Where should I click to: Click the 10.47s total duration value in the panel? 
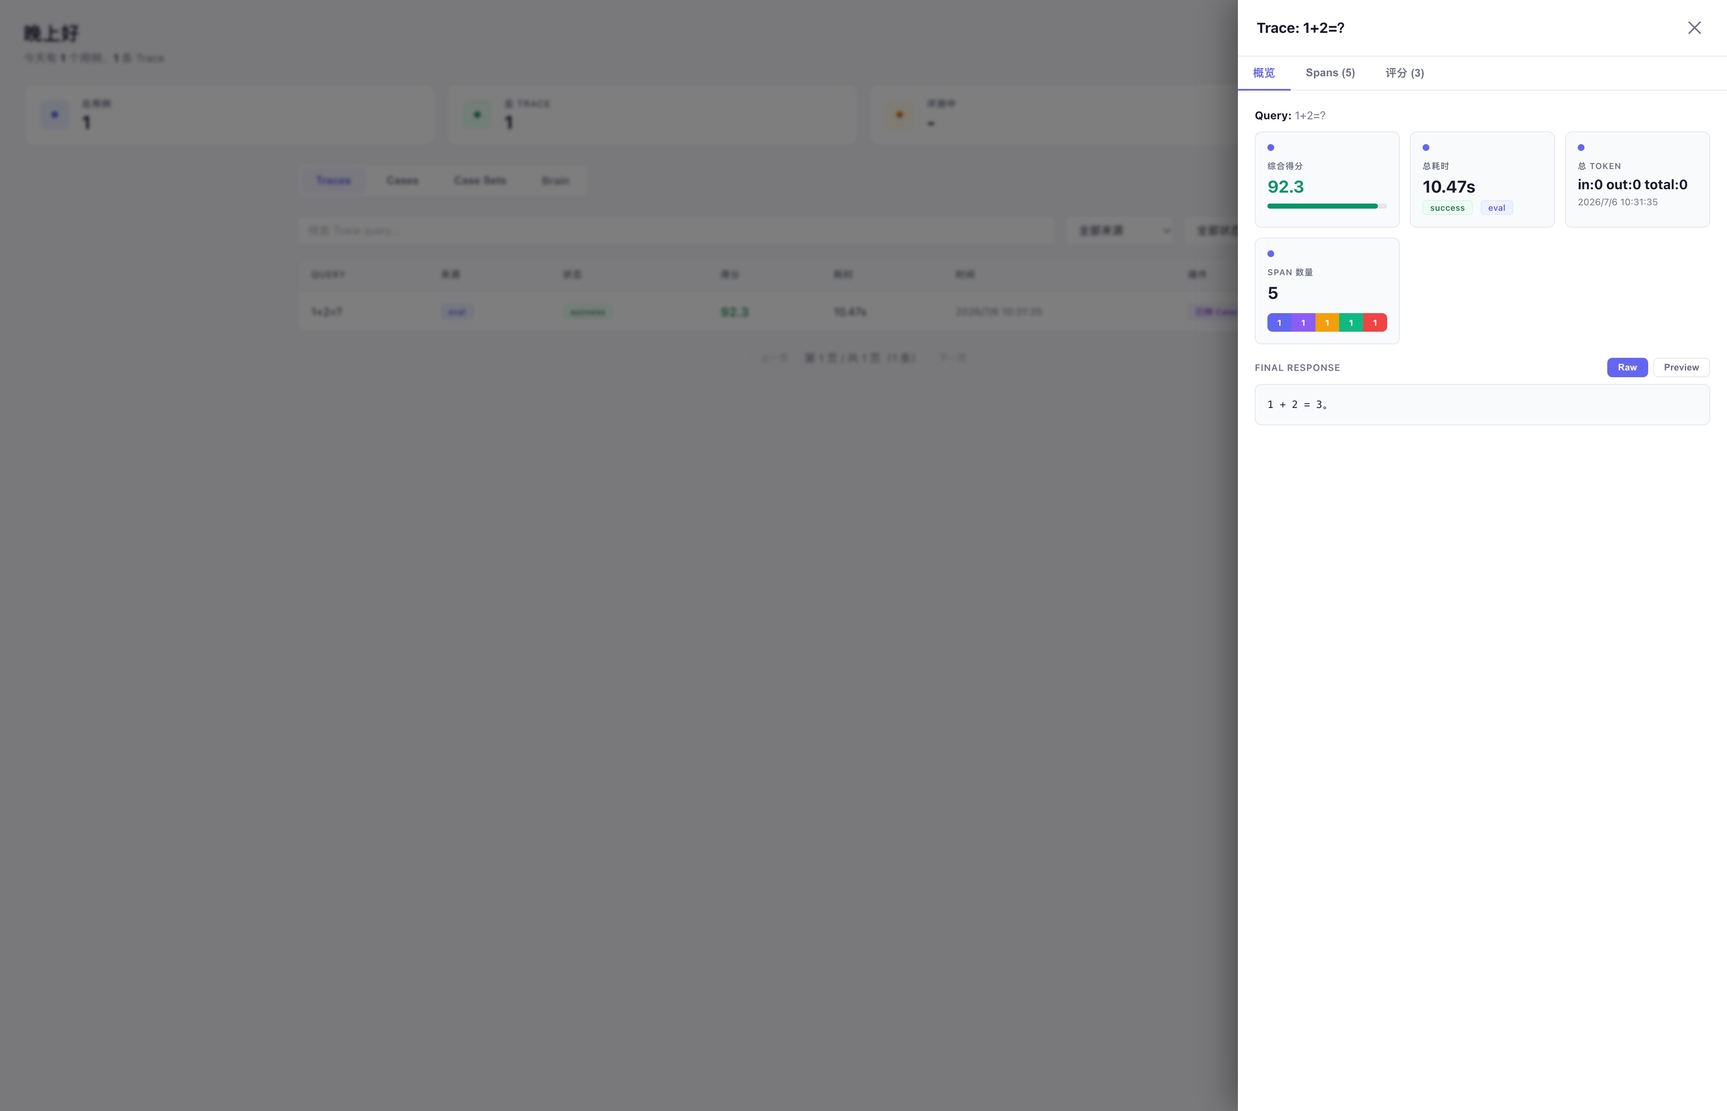1448,187
